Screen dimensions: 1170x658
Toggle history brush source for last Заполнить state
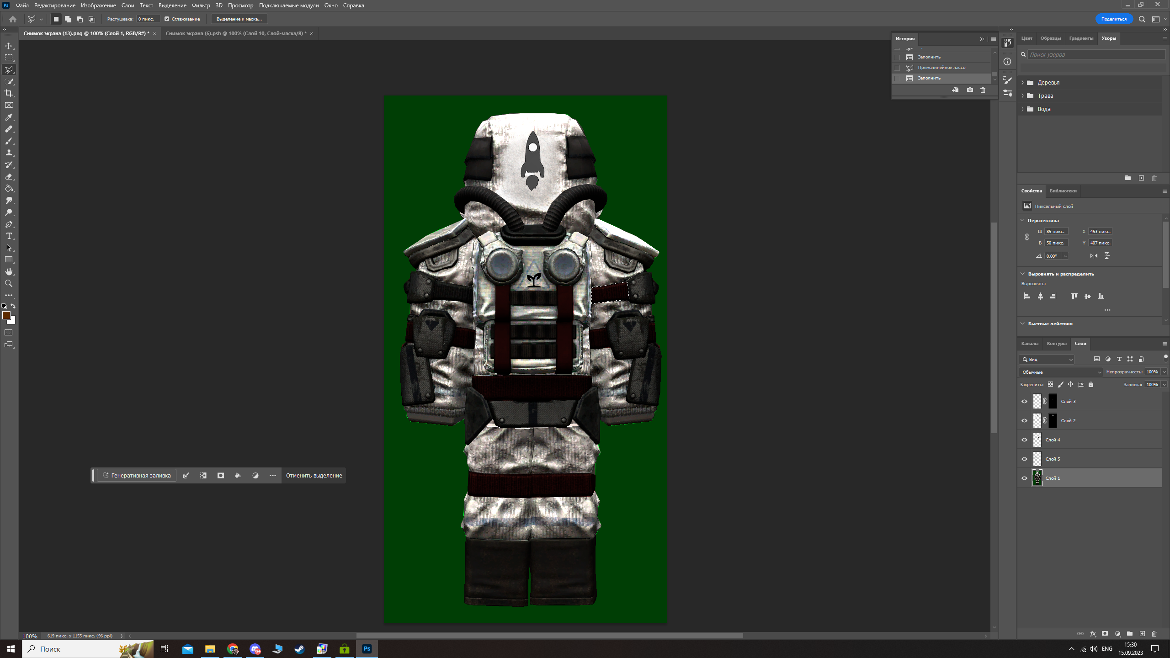(897, 78)
